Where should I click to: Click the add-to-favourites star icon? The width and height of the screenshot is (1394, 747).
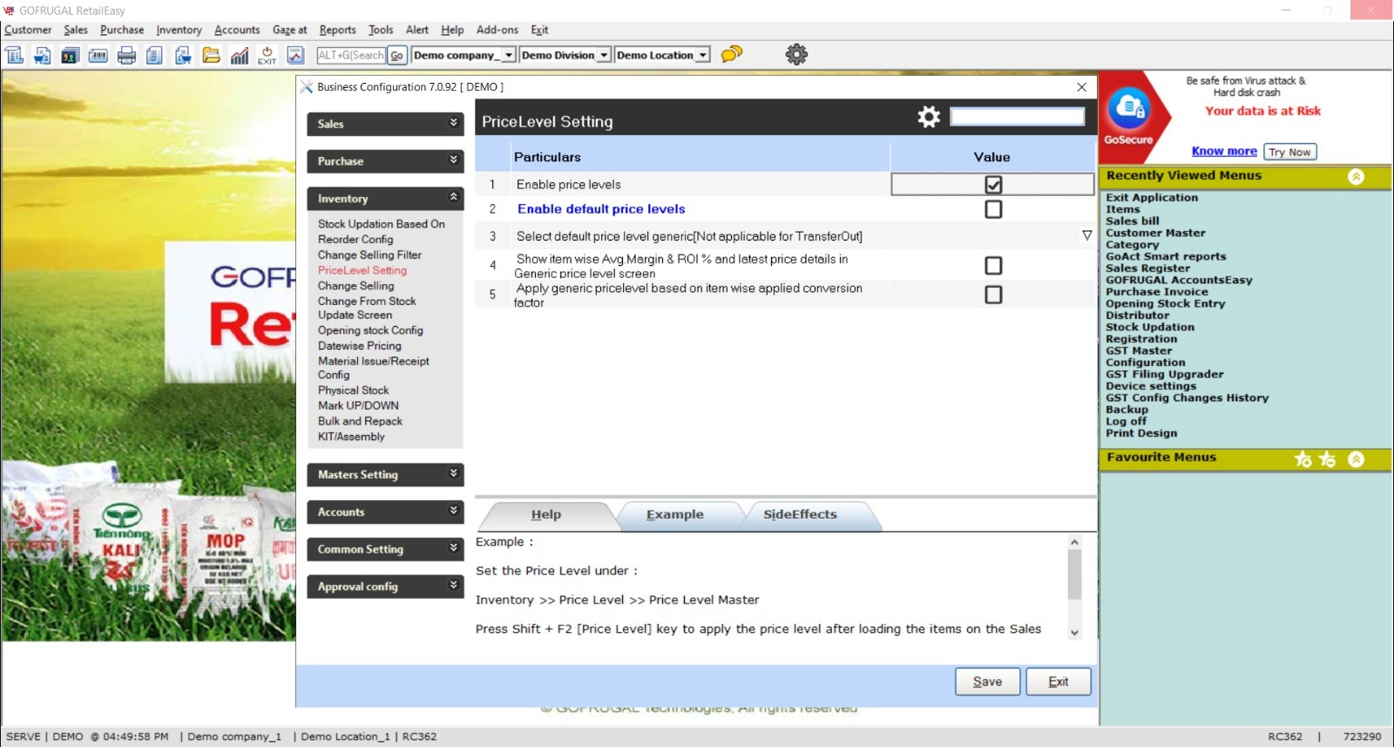pos(1303,458)
